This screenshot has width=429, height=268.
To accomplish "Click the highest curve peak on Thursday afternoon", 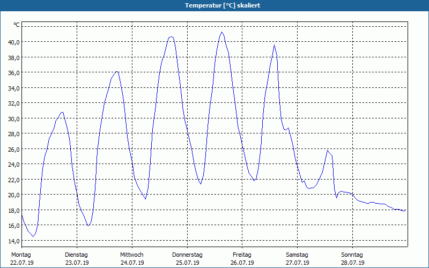I will [221, 32].
